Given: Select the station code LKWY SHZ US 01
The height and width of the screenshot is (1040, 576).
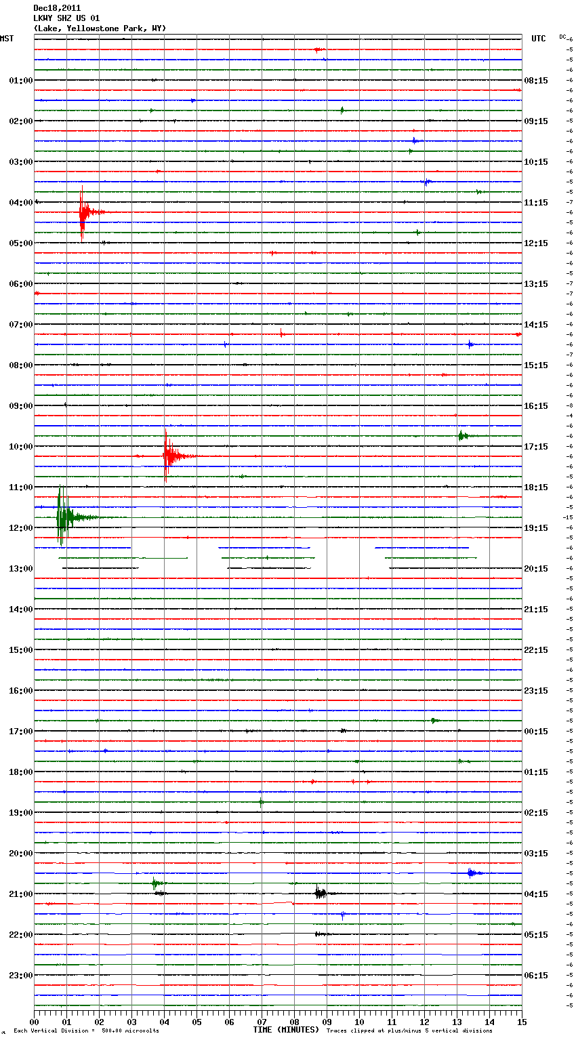Looking at the screenshot, I should point(66,18).
